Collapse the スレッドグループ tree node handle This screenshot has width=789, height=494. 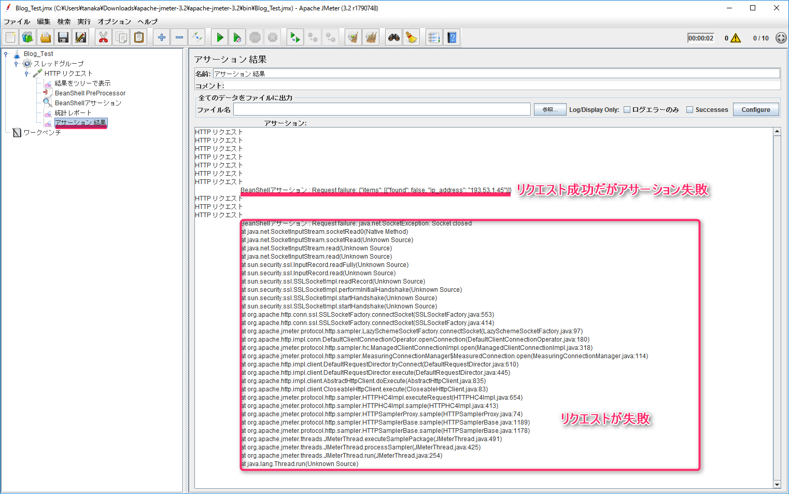16,64
